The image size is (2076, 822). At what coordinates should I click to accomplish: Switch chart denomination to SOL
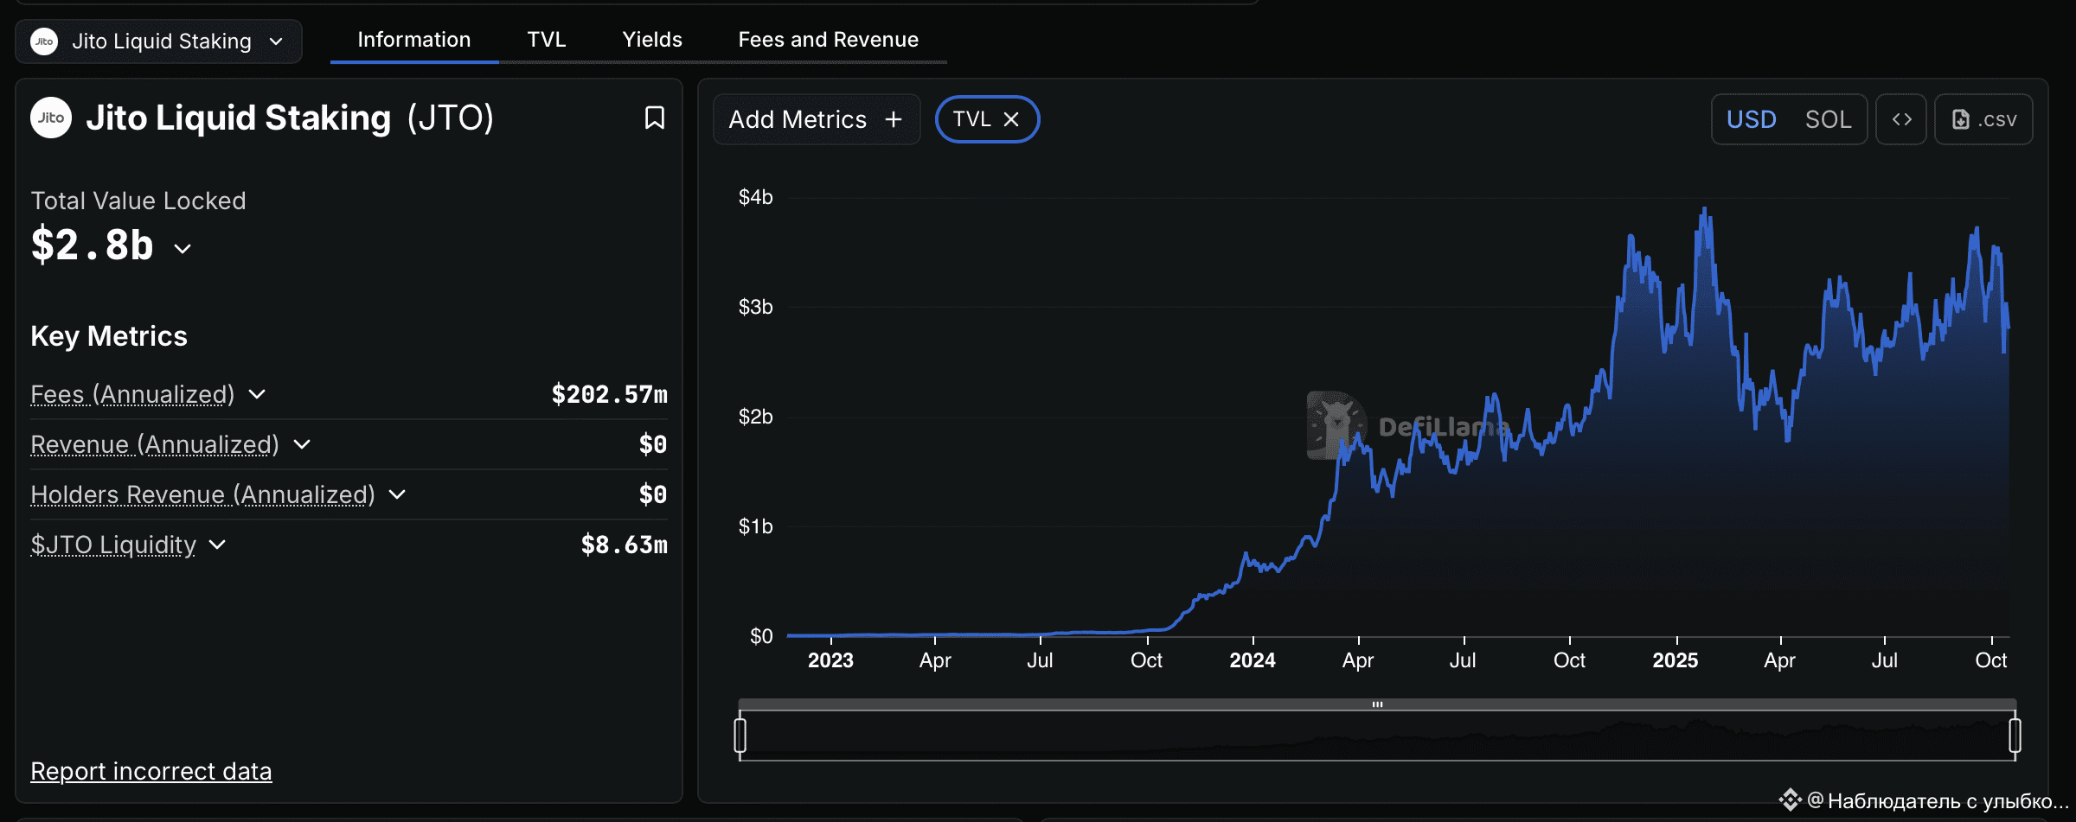[x=1828, y=119]
